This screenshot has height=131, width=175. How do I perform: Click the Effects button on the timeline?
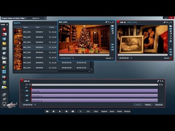pyautogui.click(x=148, y=105)
